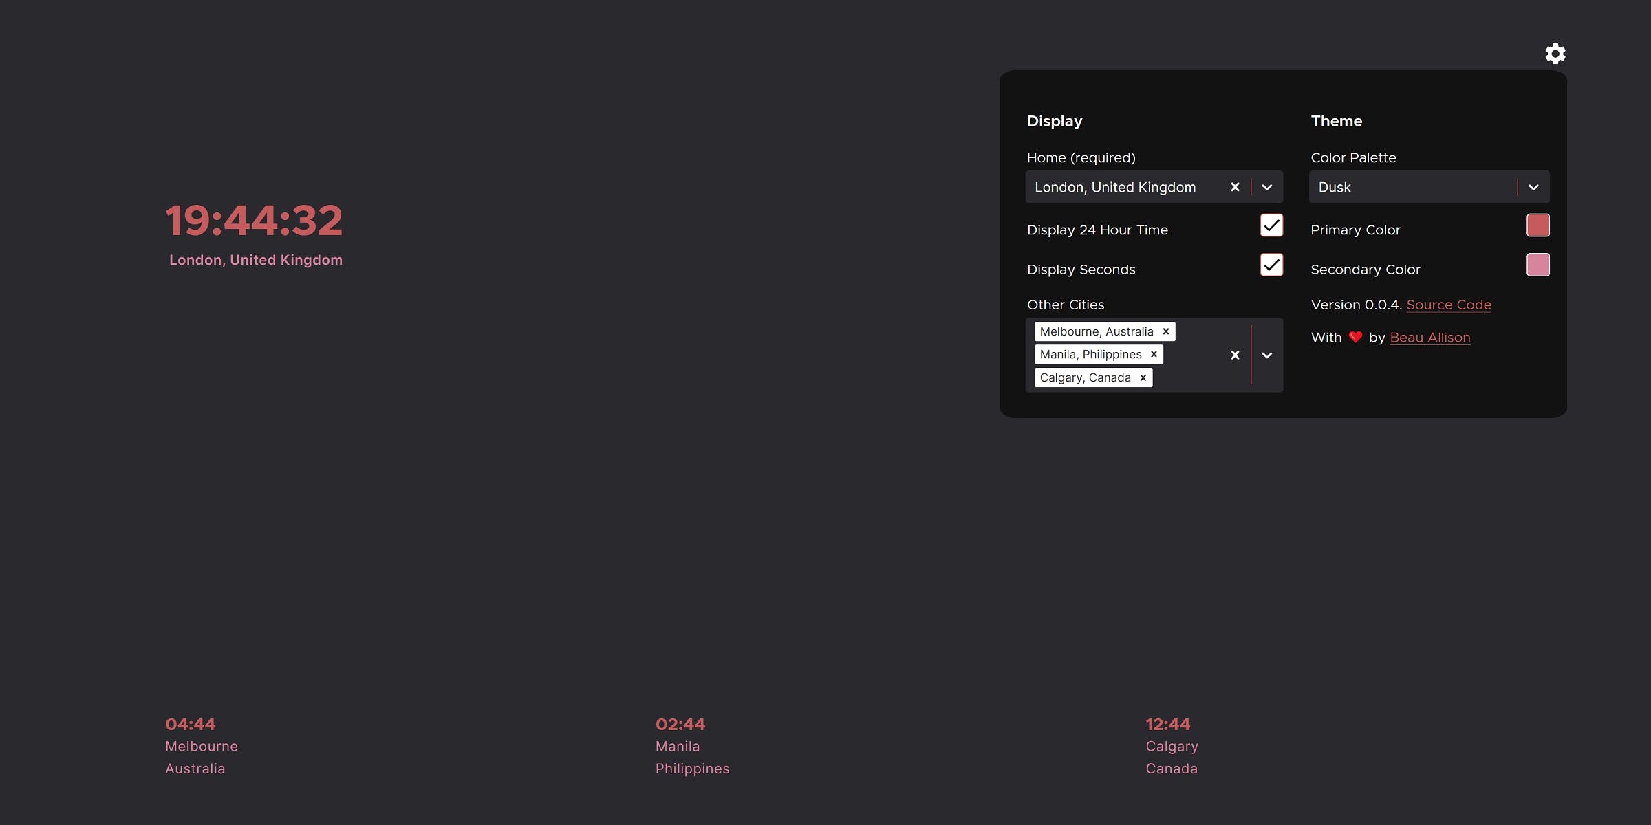1651x825 pixels.
Task: Click the Version 0.0.4. text
Action: 1356,305
